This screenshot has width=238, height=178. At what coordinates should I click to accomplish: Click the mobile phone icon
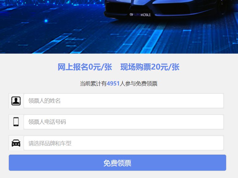pyautogui.click(x=16, y=122)
